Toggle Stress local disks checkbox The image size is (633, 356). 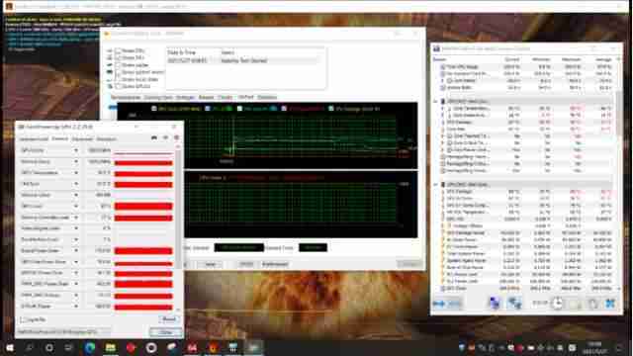coord(119,79)
